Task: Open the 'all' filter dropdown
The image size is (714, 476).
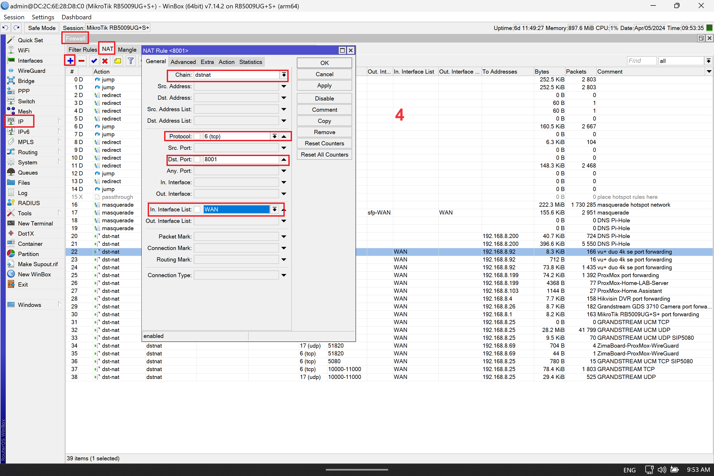Action: (x=708, y=61)
